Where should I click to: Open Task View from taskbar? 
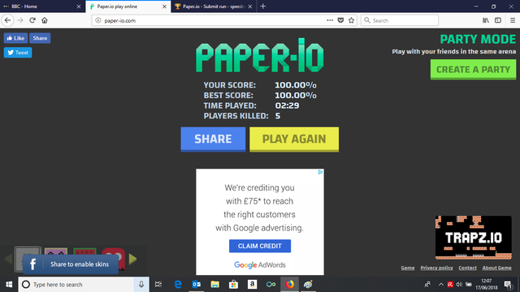tap(158, 285)
